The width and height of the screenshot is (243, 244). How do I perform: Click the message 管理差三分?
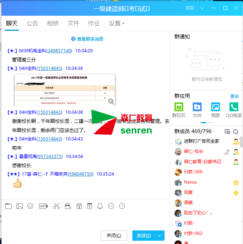coord(24,60)
